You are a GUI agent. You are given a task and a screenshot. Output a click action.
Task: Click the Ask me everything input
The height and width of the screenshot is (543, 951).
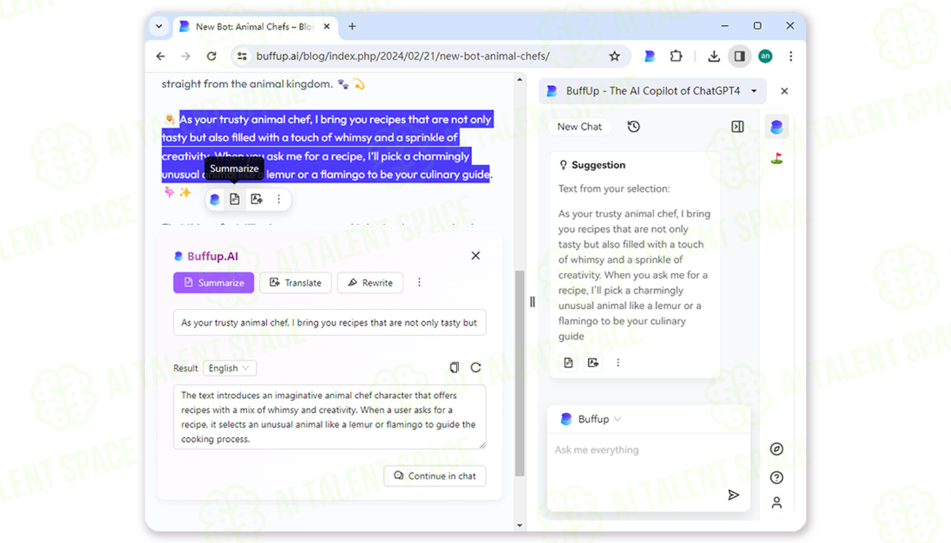click(649, 450)
